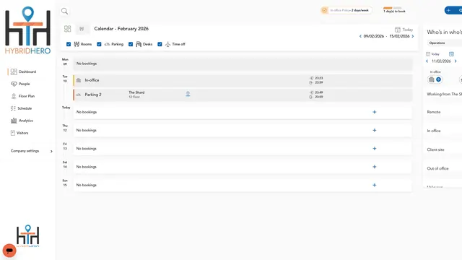The image size is (462, 260).
Task: Add a booking for Fri 13
Action: coord(374,149)
